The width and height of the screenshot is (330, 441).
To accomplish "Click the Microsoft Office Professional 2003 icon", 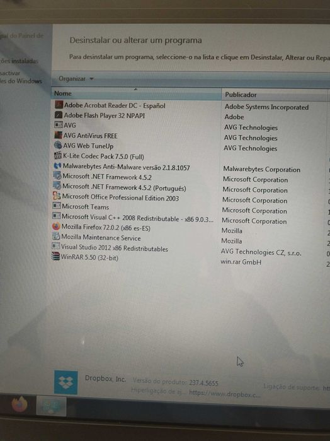I will [57, 196].
